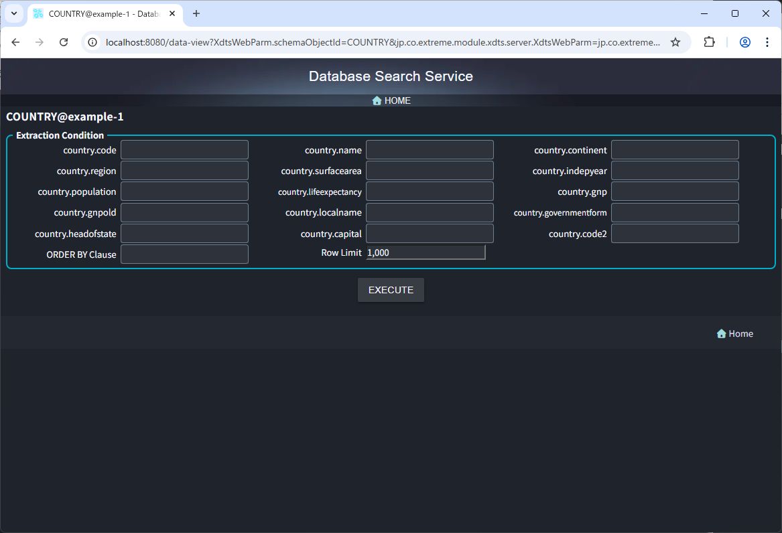Close the COUNTRY@example-1 tab

pyautogui.click(x=172, y=13)
